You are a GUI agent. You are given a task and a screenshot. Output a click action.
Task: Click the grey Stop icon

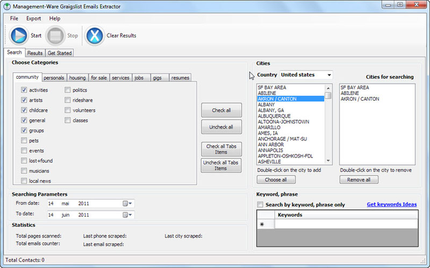[x=55, y=36]
